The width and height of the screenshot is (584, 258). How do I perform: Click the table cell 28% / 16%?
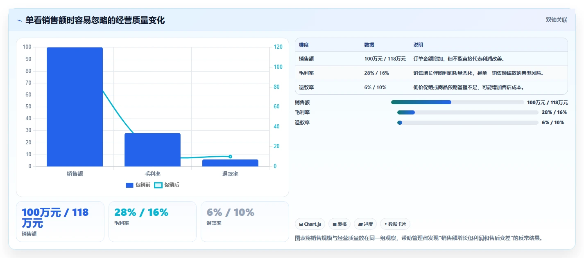376,73
